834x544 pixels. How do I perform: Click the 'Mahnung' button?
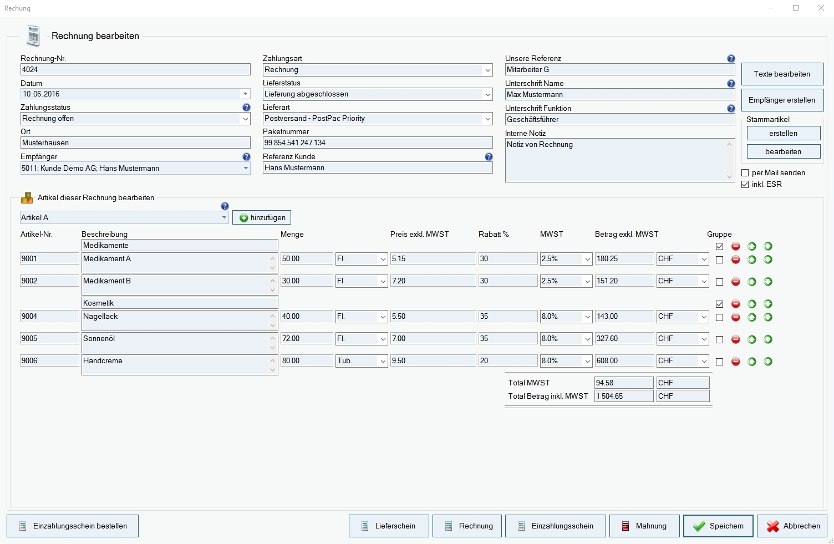click(644, 526)
